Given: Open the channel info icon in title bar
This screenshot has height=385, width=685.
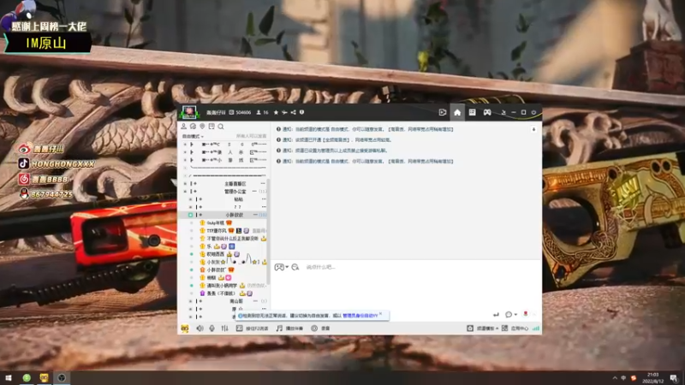Looking at the screenshot, I should [301, 112].
